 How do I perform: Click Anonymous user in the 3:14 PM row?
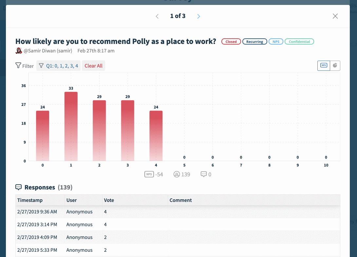click(x=80, y=225)
